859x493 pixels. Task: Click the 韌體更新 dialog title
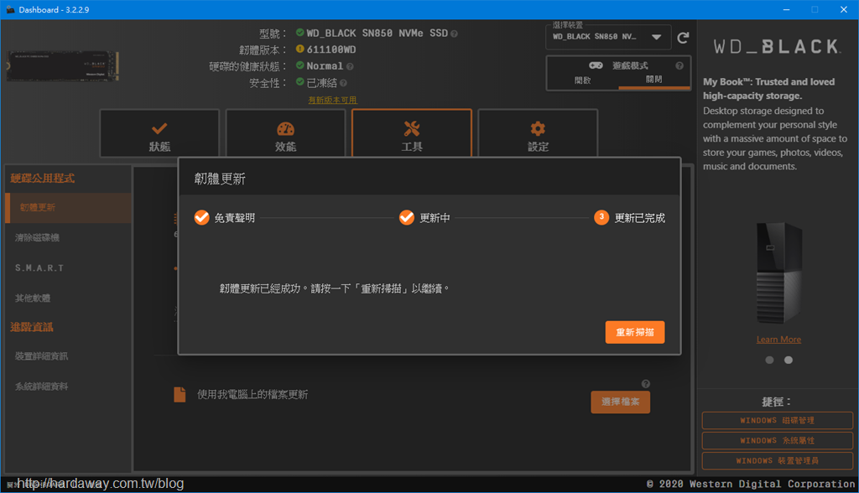[220, 179]
